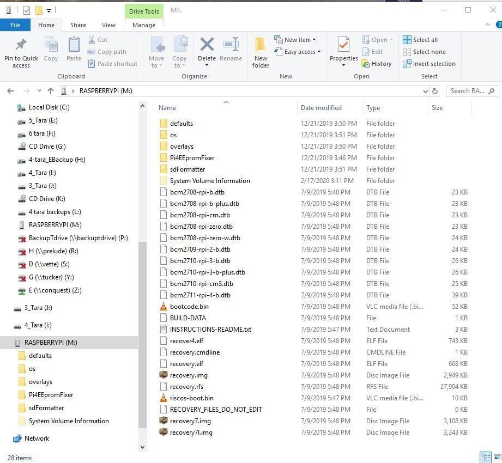
Task: Click the Move to icon
Action: (158, 44)
